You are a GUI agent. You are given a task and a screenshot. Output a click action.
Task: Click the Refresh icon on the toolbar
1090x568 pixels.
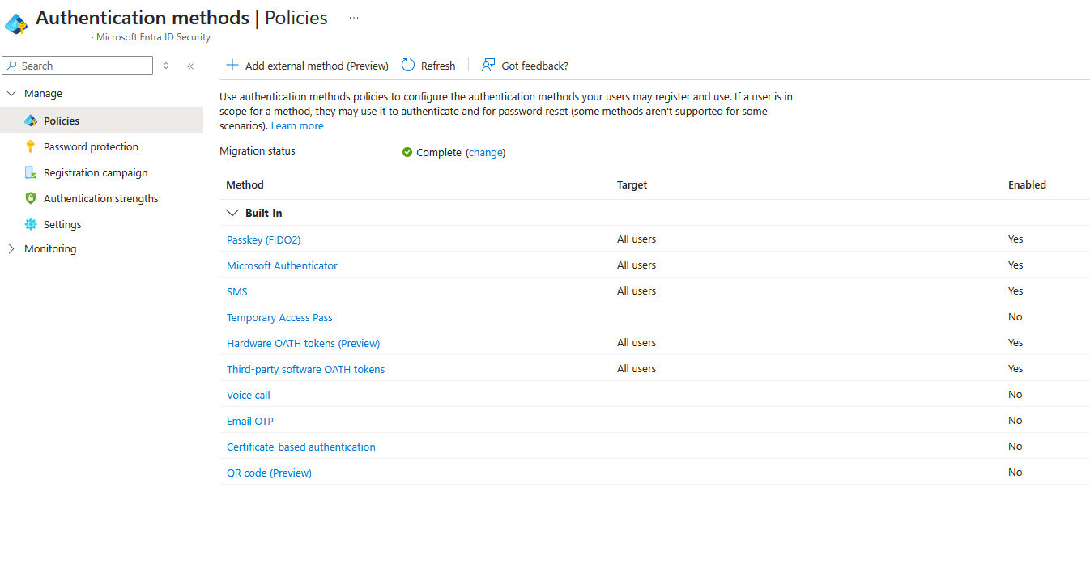pyautogui.click(x=407, y=66)
